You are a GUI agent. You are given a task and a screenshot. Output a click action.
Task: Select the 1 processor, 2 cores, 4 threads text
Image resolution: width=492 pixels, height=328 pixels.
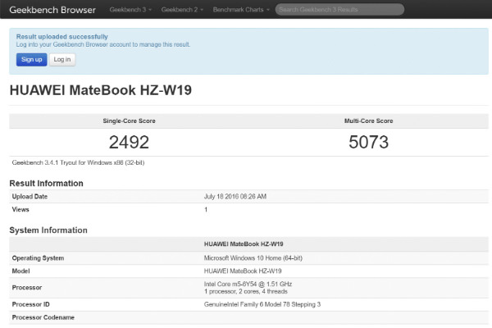click(246, 291)
